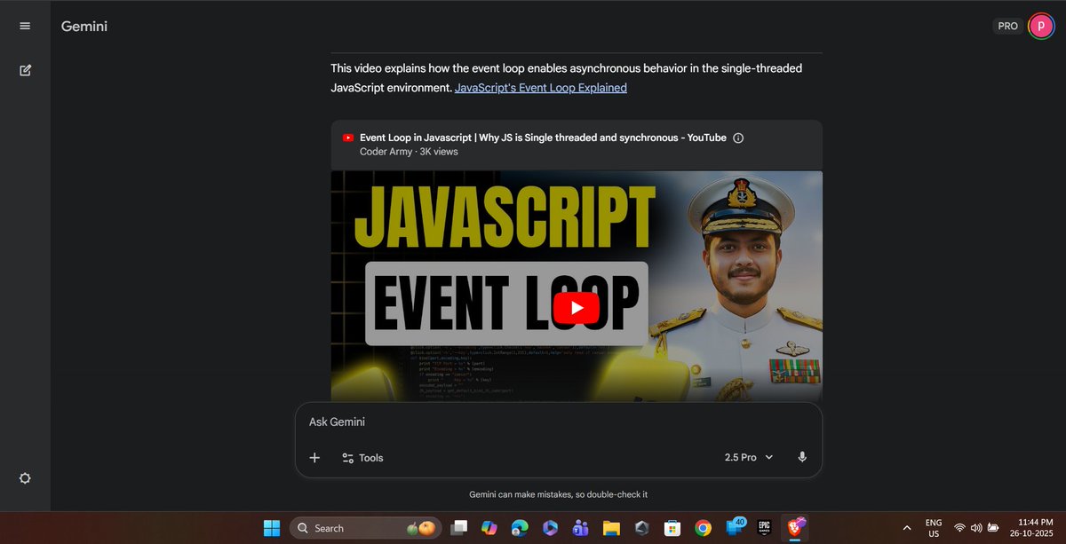Image resolution: width=1066 pixels, height=544 pixels.
Task: Click the profile avatar with letter p
Action: pos(1040,26)
